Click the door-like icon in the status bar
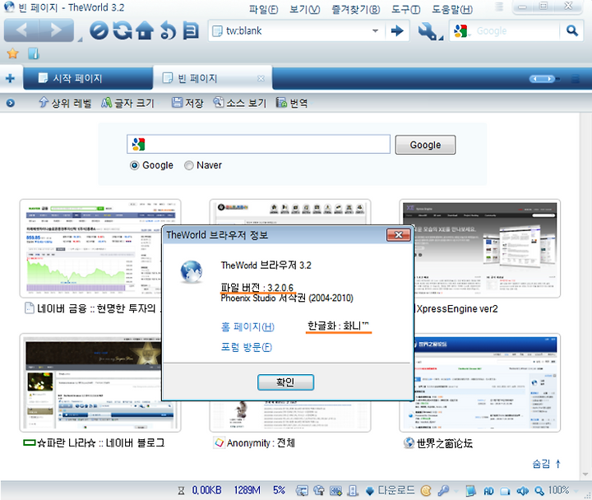This screenshot has height=500, width=592. [x=352, y=491]
